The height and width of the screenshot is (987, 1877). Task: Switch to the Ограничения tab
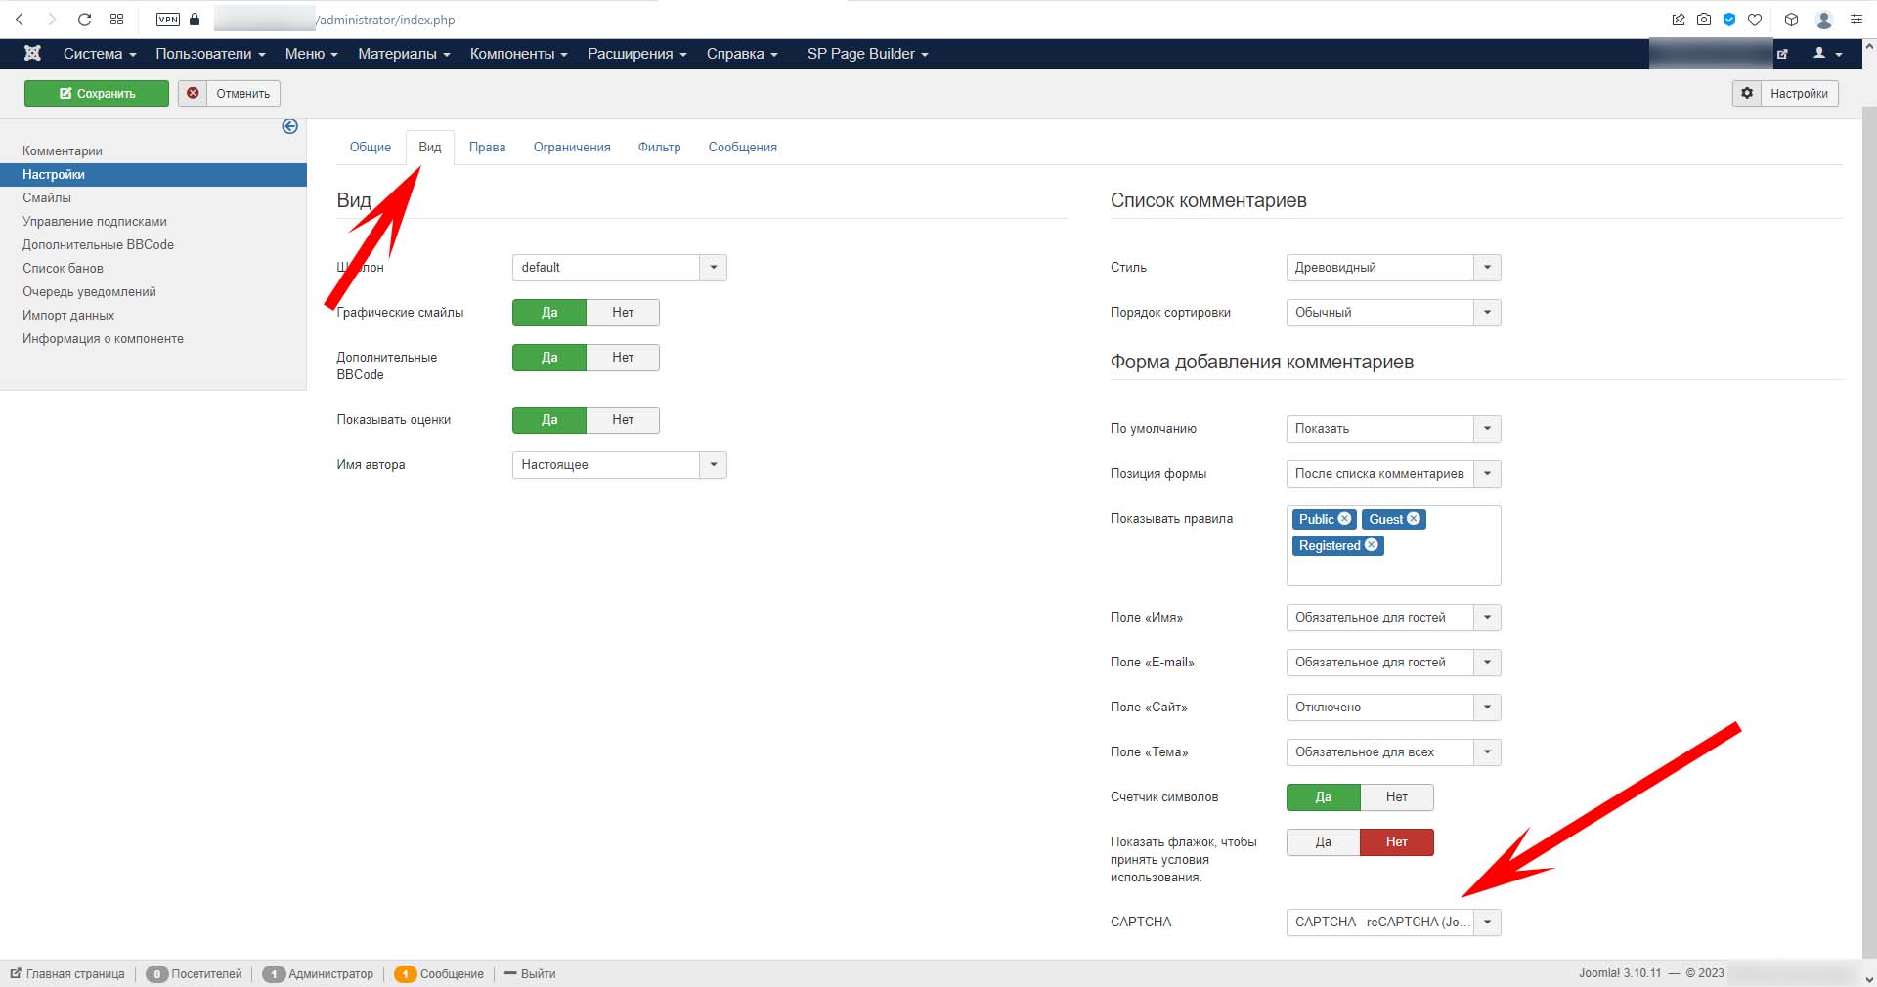(572, 148)
